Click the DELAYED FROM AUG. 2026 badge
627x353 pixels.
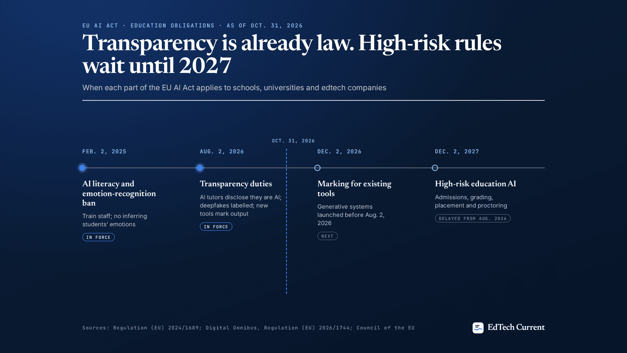pos(473,218)
